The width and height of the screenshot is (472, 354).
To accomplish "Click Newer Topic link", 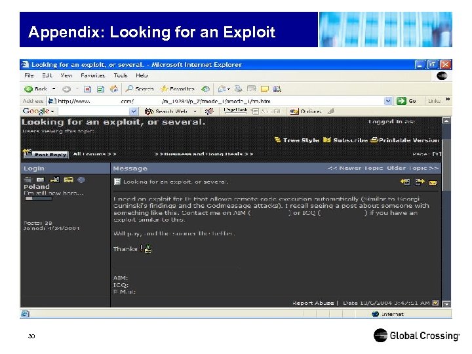I will (355, 168).
